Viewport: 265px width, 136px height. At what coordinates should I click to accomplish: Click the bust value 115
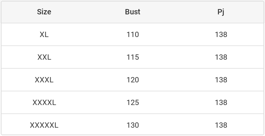click(x=132, y=57)
